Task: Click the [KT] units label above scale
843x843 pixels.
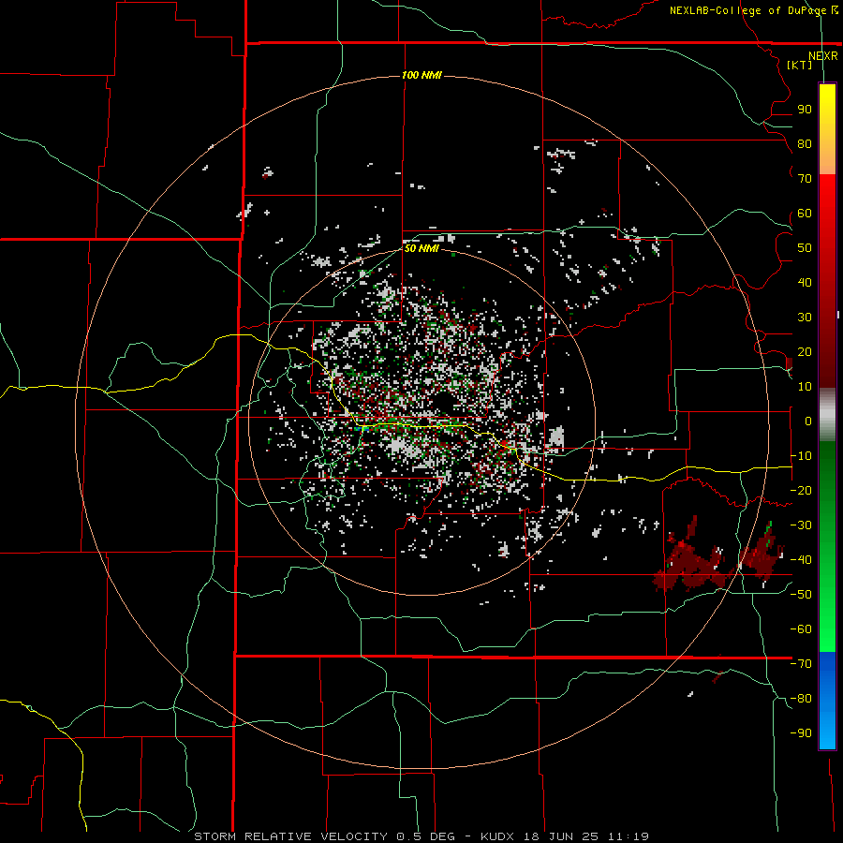Action: [x=799, y=65]
